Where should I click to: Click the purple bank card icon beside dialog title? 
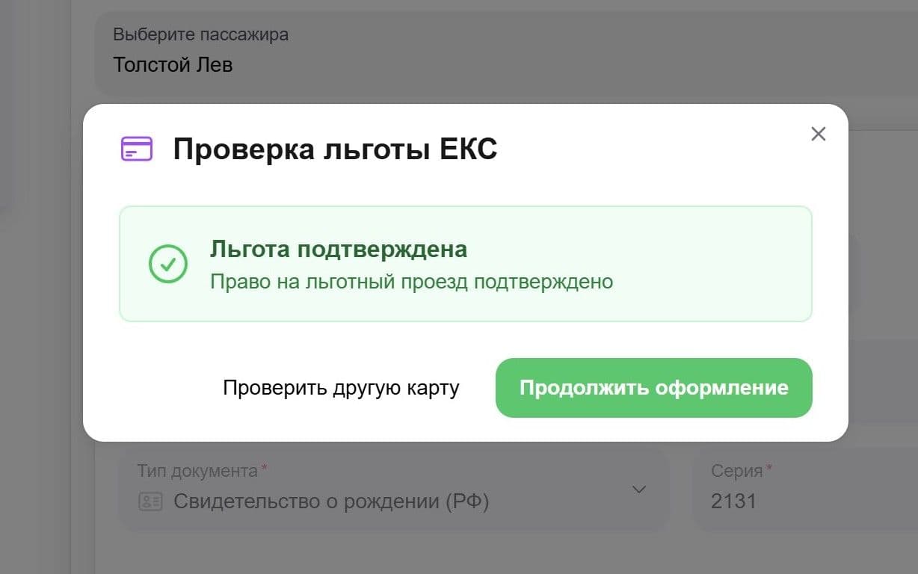click(x=136, y=148)
